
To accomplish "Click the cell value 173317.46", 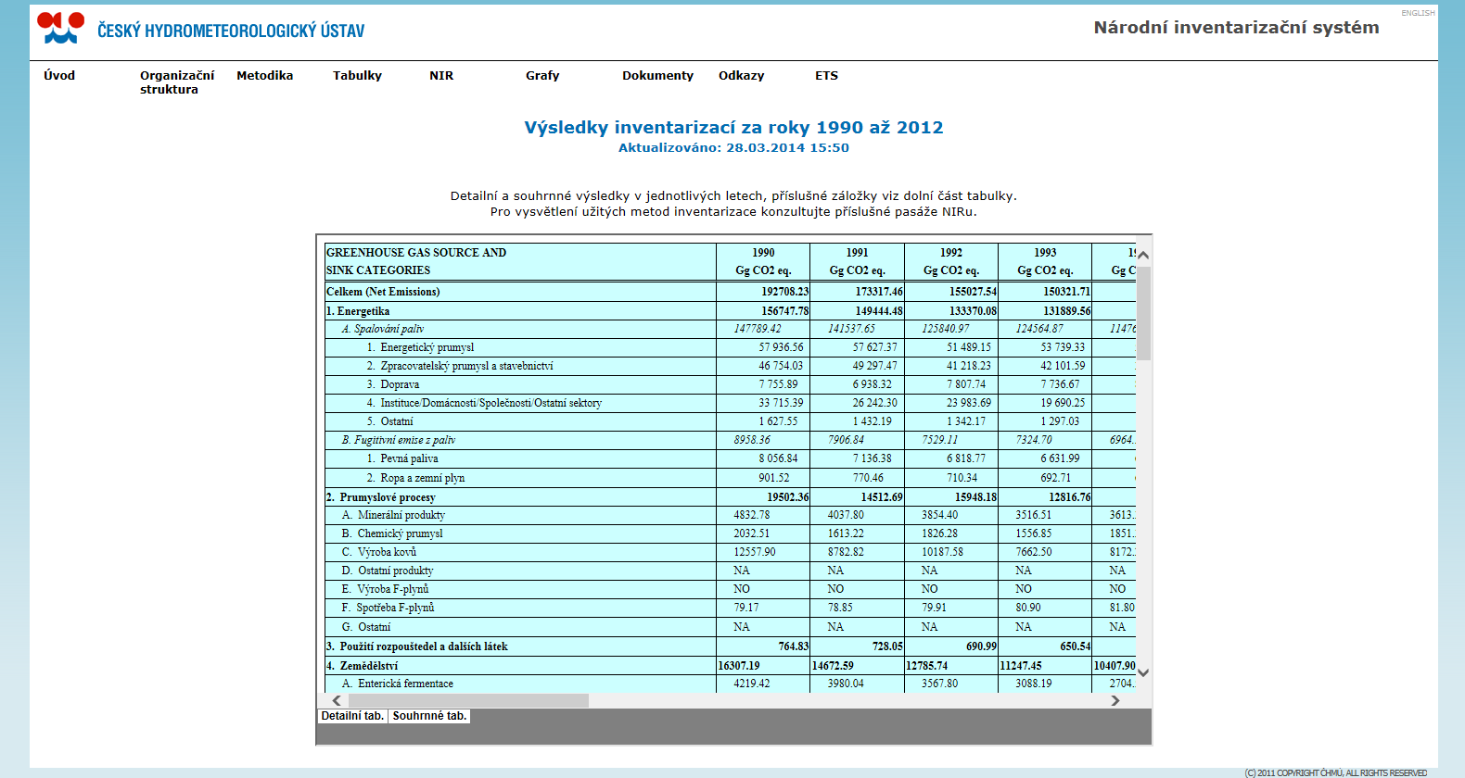I will [x=879, y=292].
